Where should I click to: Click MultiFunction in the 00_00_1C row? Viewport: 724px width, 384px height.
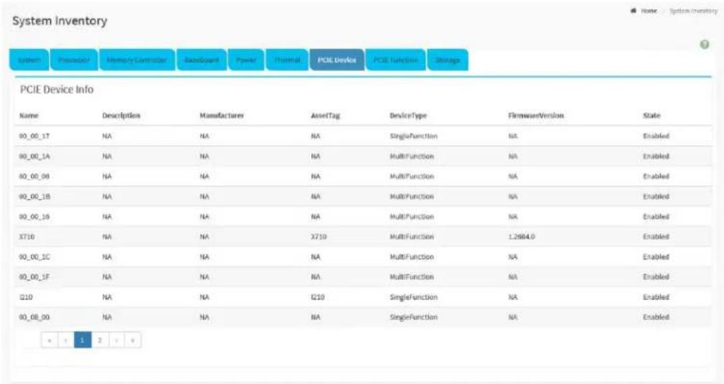point(412,257)
